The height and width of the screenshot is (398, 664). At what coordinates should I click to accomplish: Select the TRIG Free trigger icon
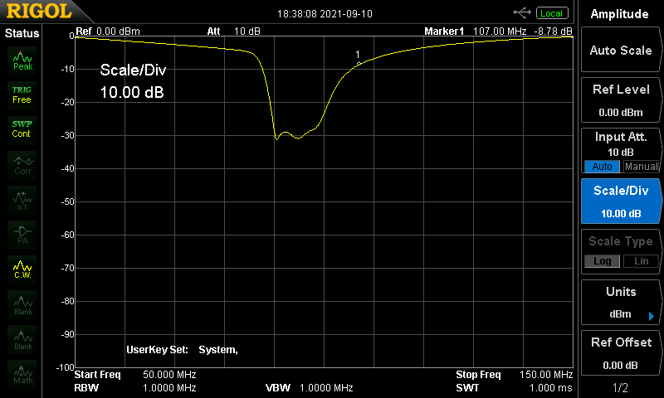pyautogui.click(x=22, y=94)
